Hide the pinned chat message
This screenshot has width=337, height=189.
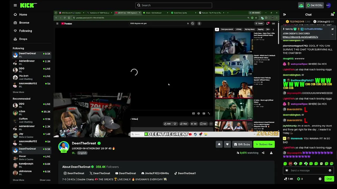(332, 29)
